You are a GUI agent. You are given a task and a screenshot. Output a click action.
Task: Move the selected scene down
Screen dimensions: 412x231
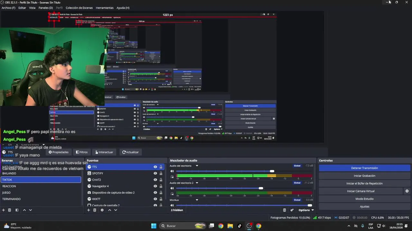click(x=30, y=210)
